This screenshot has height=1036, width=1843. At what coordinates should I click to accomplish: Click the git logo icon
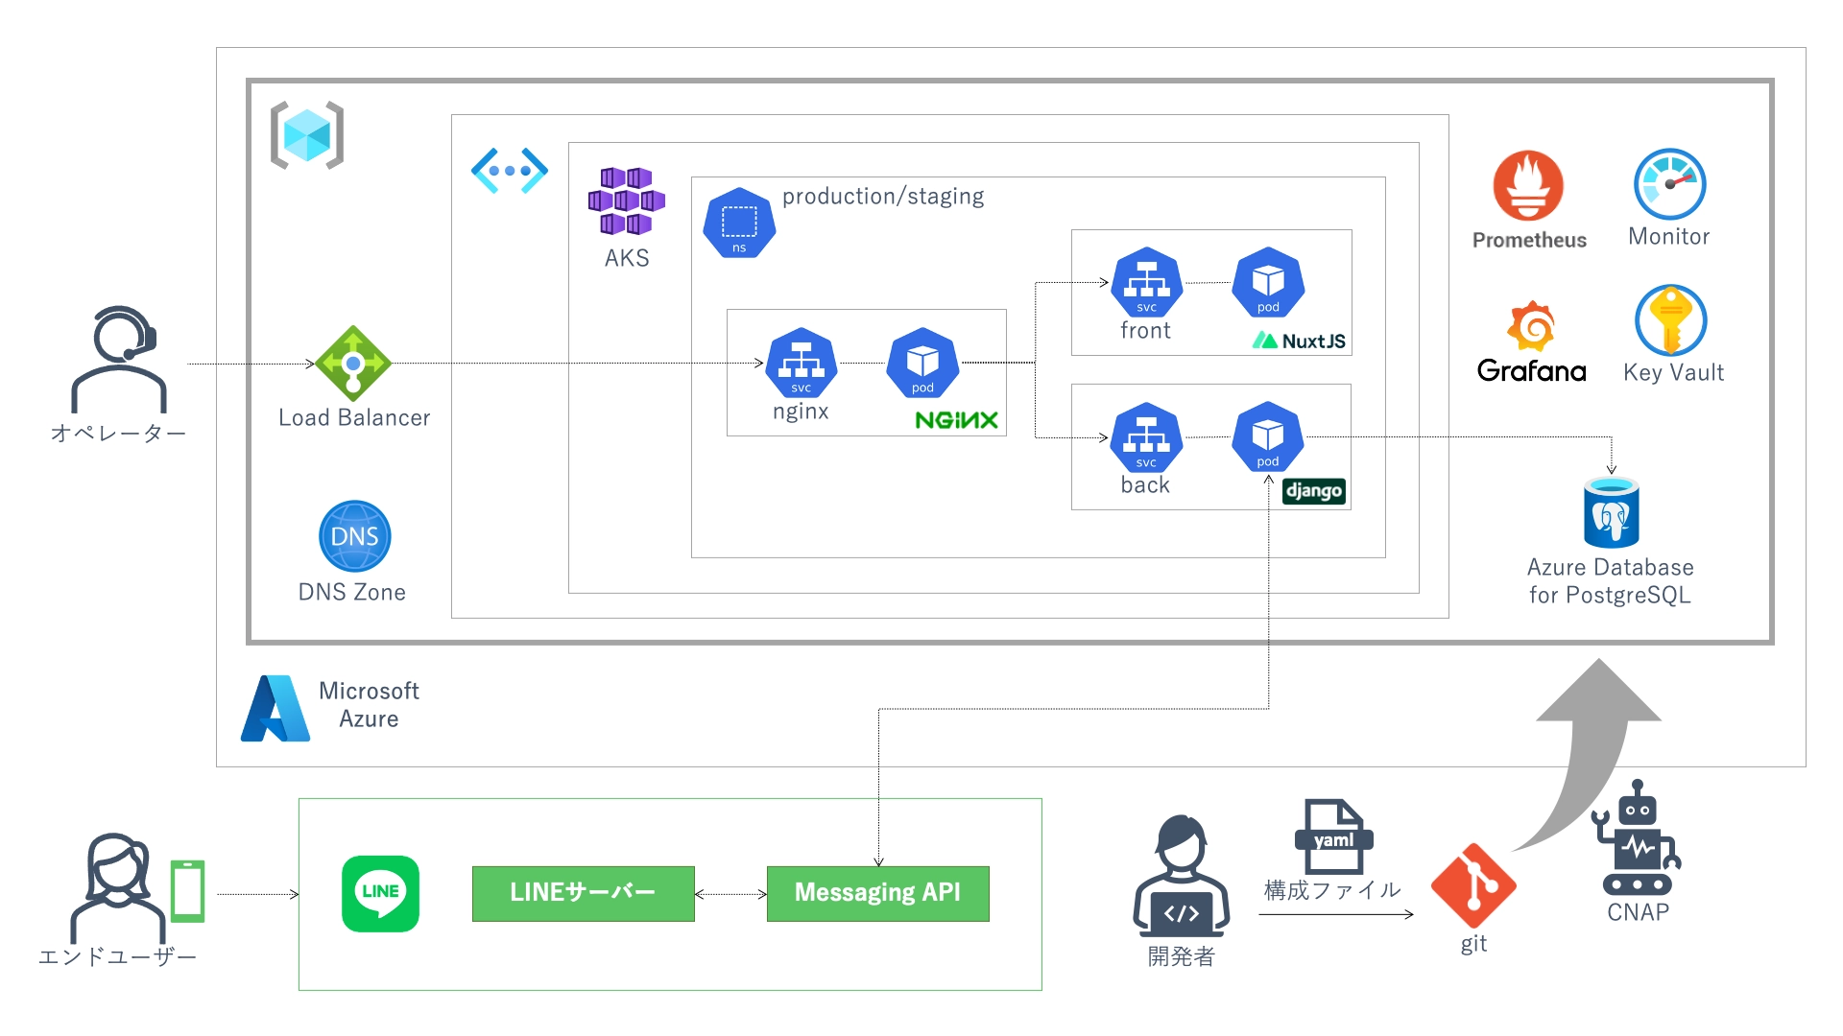[x=1473, y=886]
